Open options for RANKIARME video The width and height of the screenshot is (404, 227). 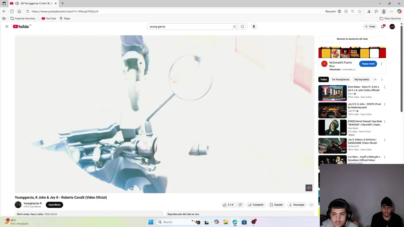384,140
